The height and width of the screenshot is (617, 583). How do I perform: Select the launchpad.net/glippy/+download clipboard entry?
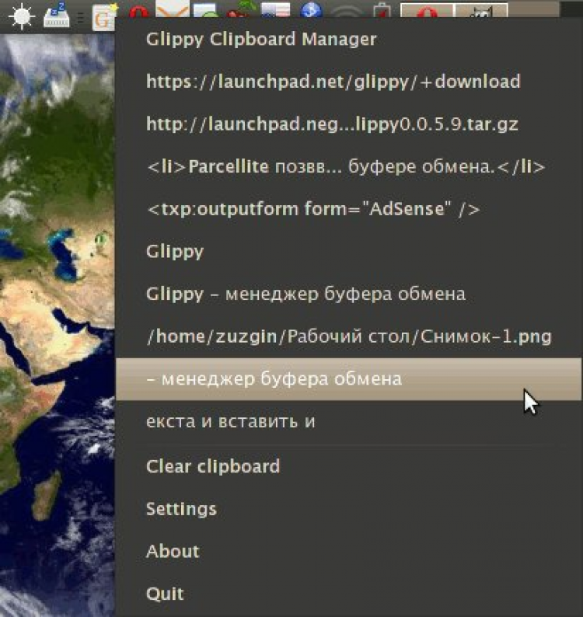[333, 82]
